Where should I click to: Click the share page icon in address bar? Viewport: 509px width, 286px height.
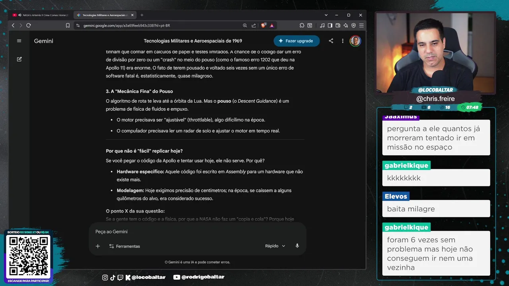254,25
